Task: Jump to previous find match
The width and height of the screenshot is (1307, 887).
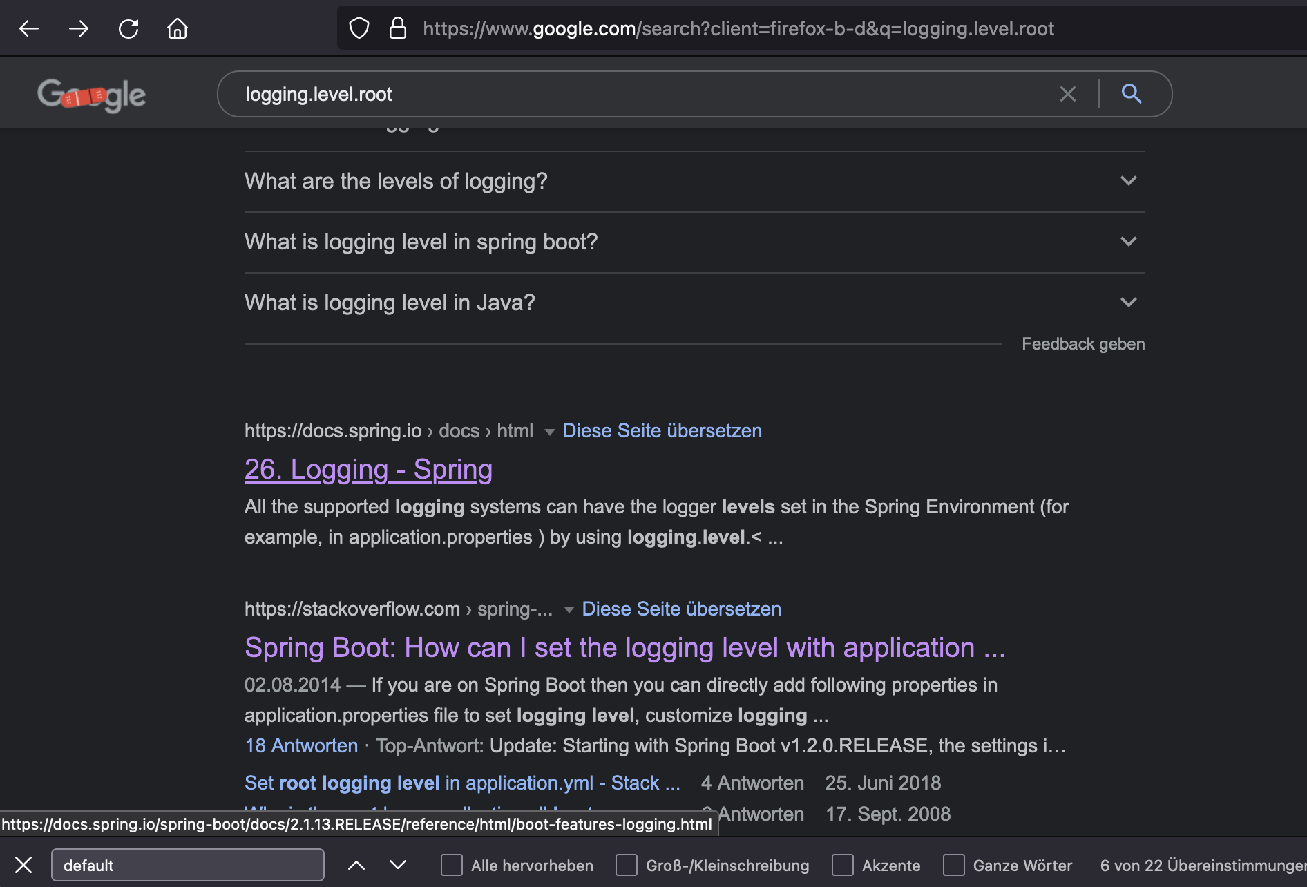Action: coord(356,865)
